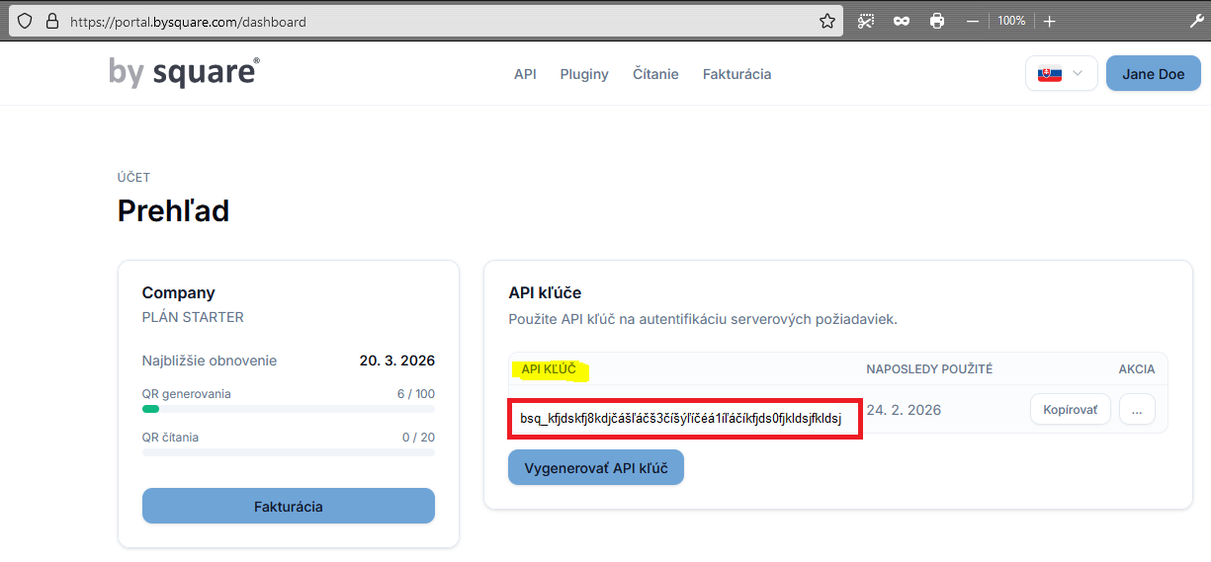Click the bsq_ API key value text

pyautogui.click(x=681, y=419)
